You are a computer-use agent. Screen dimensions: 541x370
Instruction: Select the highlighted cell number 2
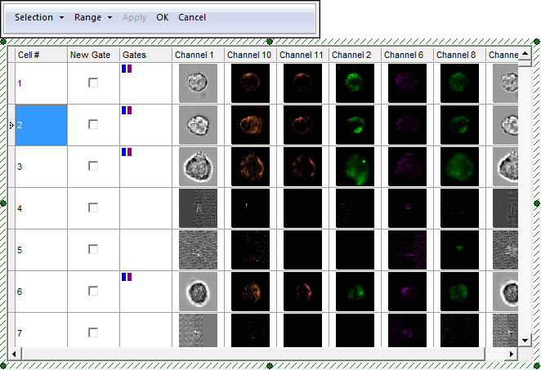click(41, 125)
